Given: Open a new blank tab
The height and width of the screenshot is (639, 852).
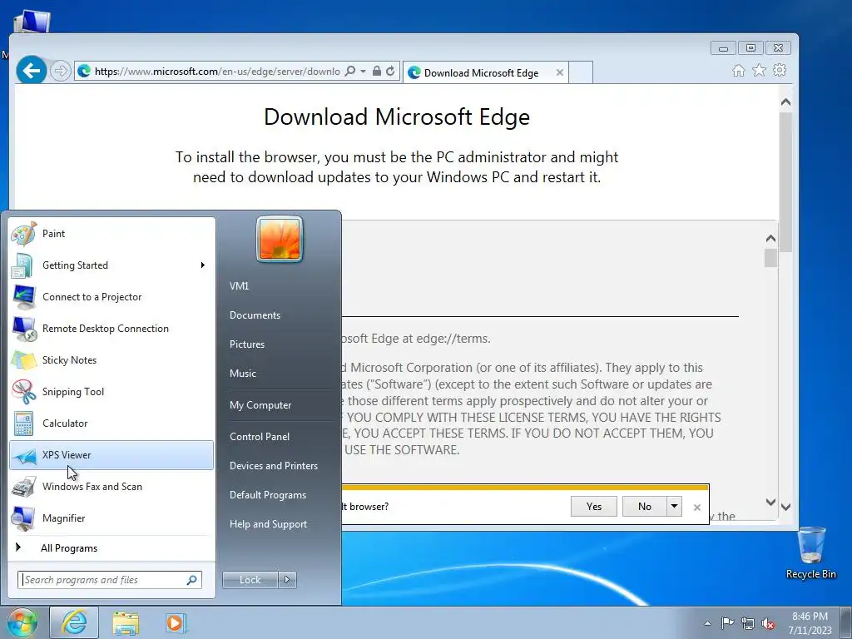Looking at the screenshot, I should pos(581,73).
